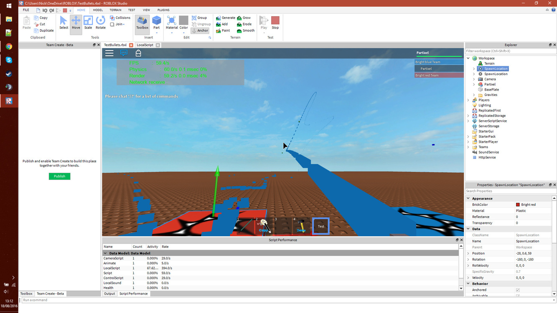This screenshot has width=557, height=313.
Task: Switch to the LocalScript document tab
Action: (x=145, y=45)
